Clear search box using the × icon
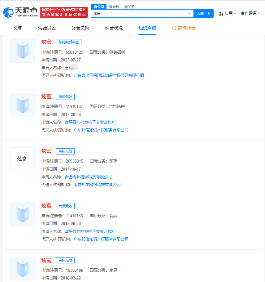 (189, 14)
